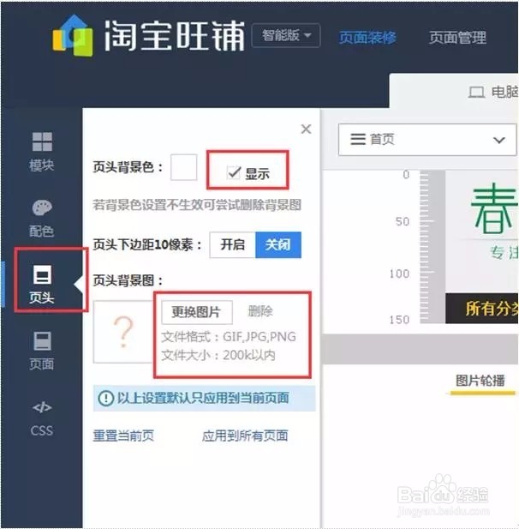Click the 更换图片 button
Viewport: 519px width, 529px height.
197,312
